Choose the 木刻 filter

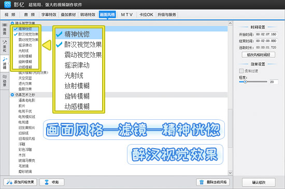pyautogui.click(x=22, y=155)
